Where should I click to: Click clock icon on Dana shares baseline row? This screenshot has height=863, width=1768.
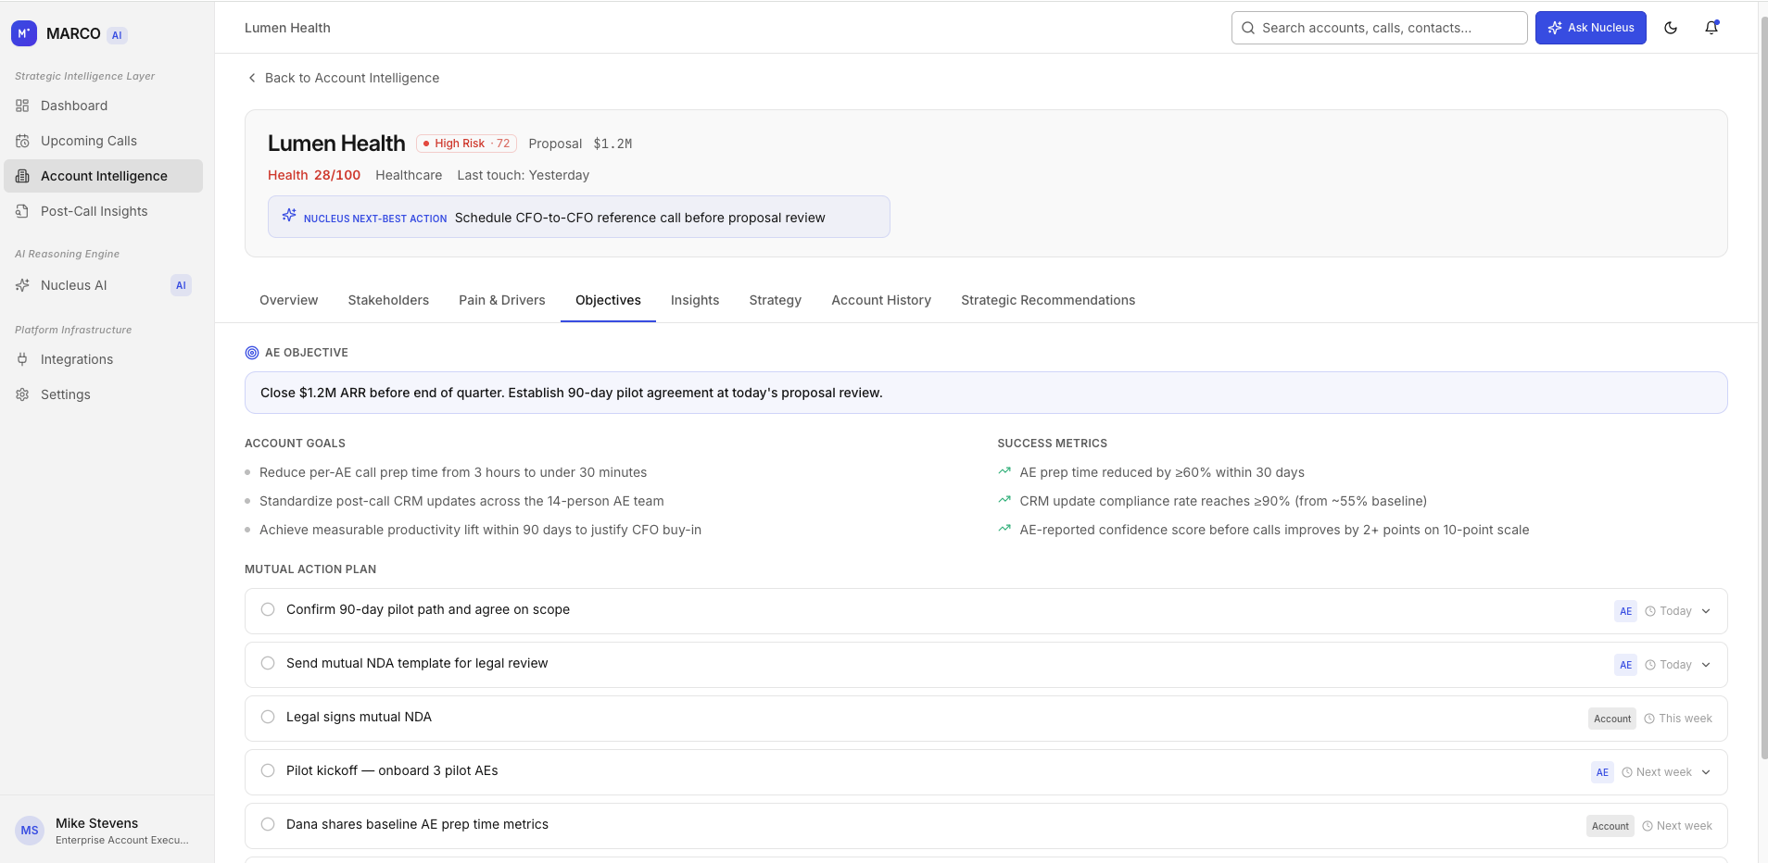1648,826
